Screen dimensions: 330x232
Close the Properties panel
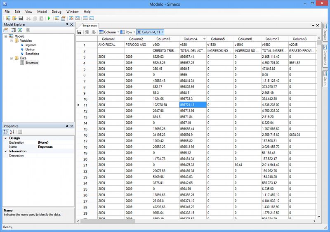coord(71,126)
